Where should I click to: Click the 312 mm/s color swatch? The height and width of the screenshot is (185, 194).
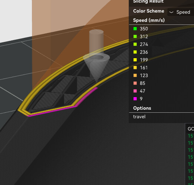[135, 36]
